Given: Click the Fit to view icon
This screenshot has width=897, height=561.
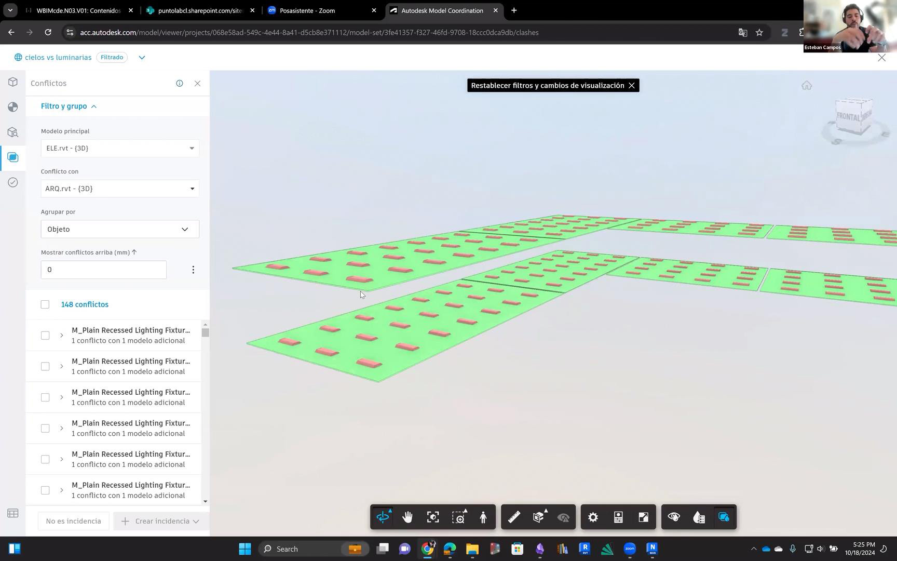Looking at the screenshot, I should 433,517.
